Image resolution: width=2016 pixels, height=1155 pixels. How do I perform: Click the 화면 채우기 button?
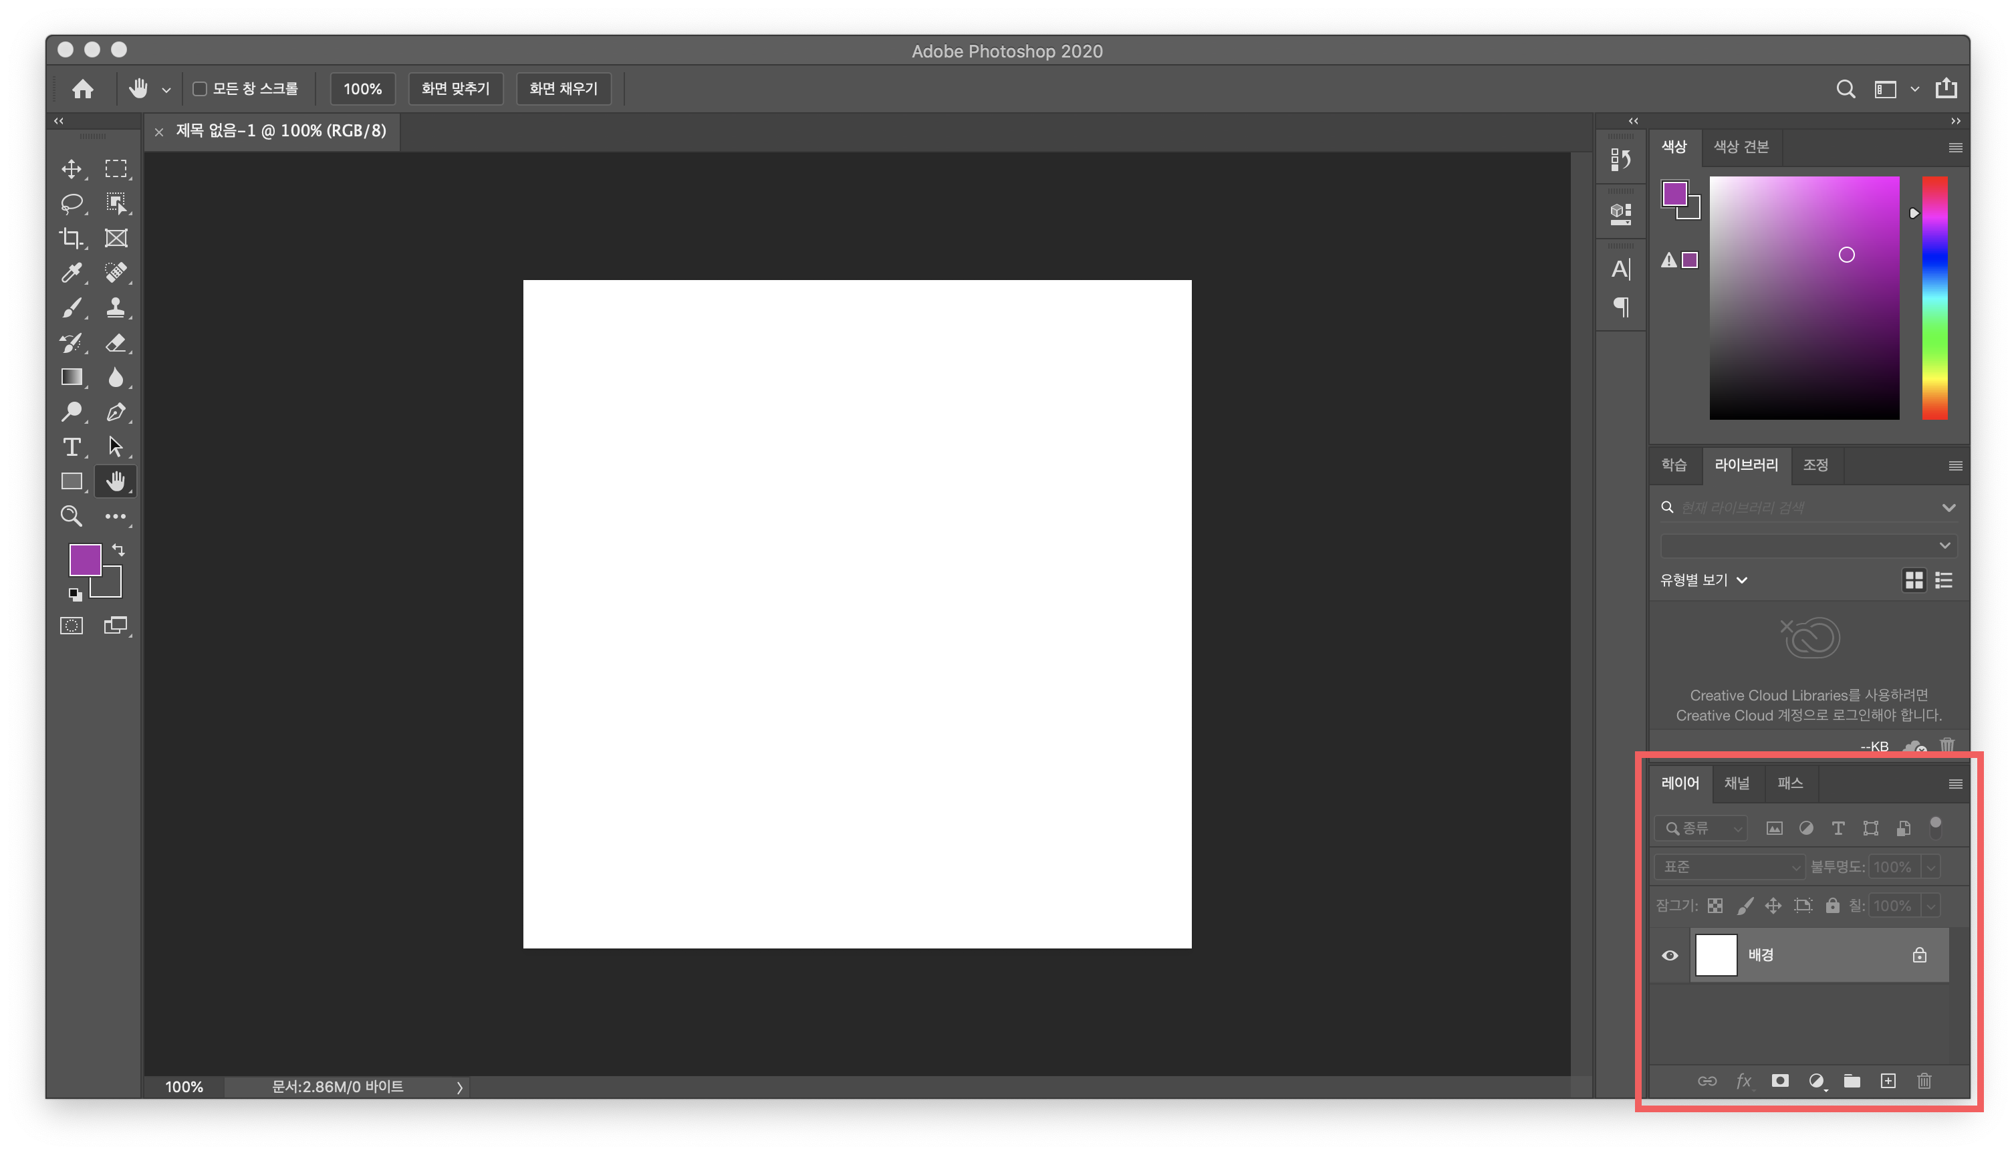(563, 89)
